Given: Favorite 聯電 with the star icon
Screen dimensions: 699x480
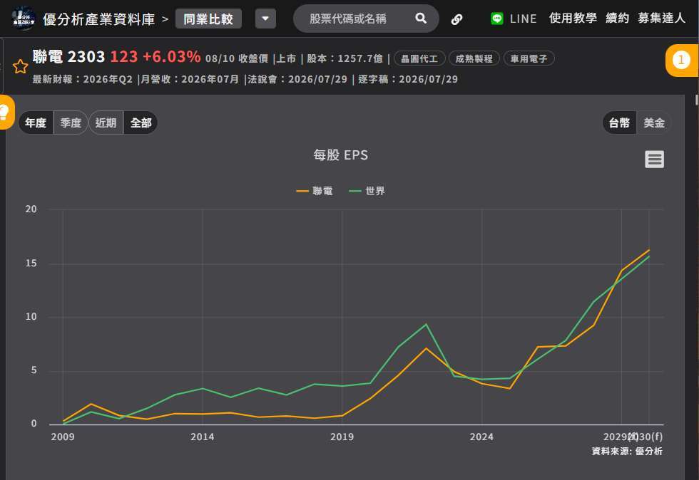Looking at the screenshot, I should tap(20, 66).
